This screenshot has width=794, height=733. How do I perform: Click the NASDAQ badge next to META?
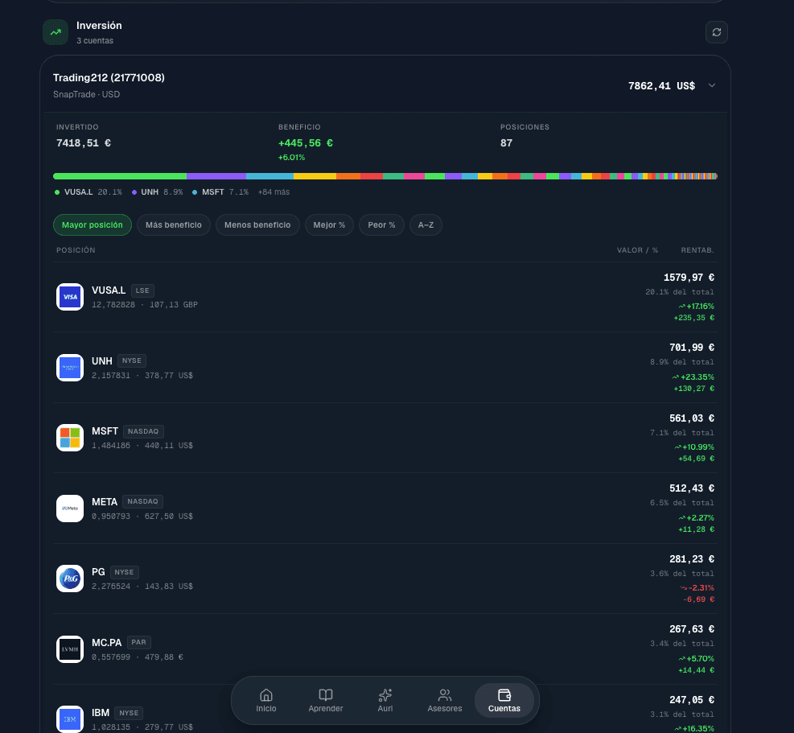[x=143, y=501]
